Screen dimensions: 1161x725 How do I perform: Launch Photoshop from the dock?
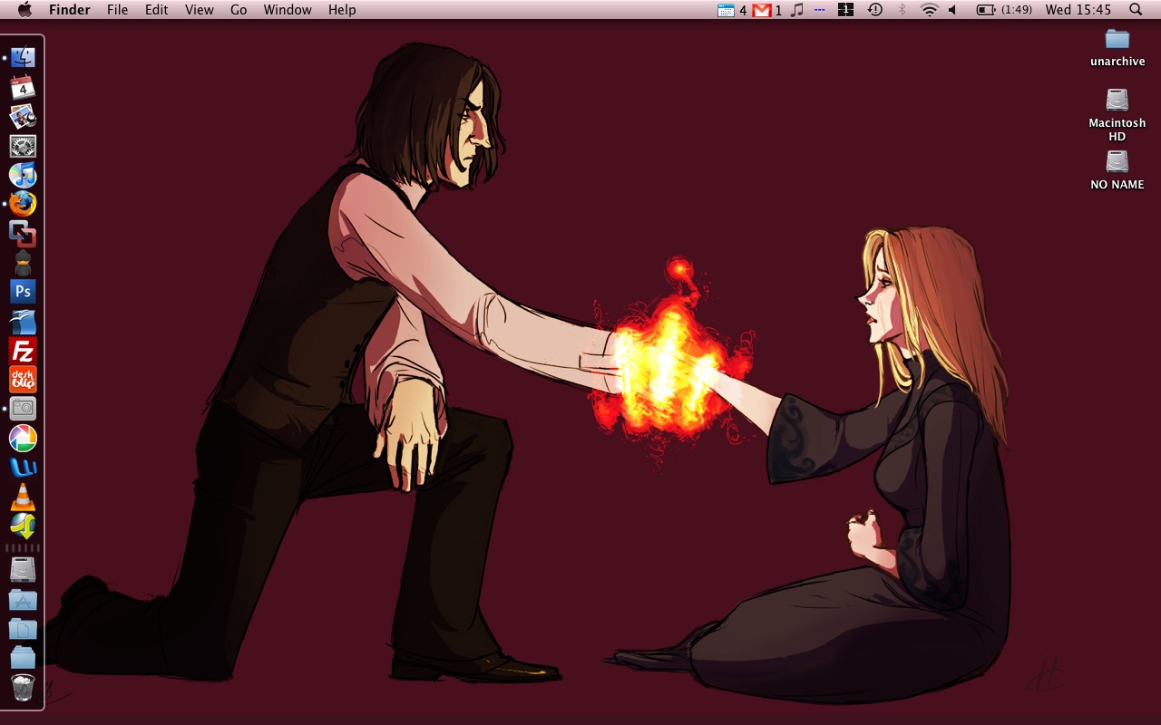(x=23, y=292)
